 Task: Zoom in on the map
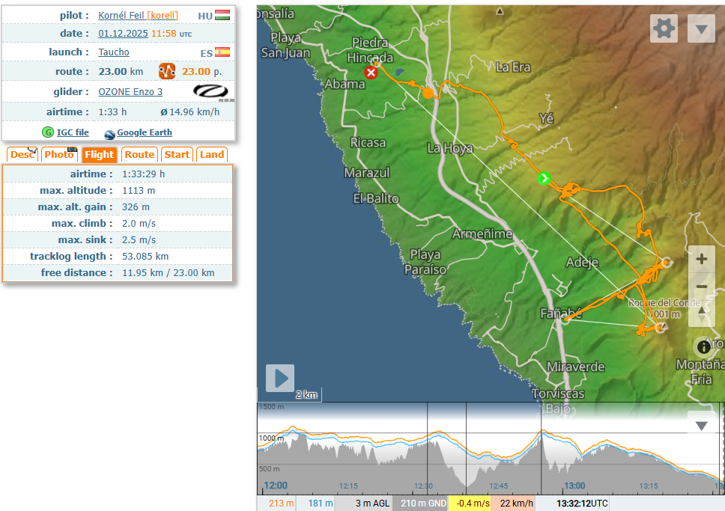click(x=702, y=260)
